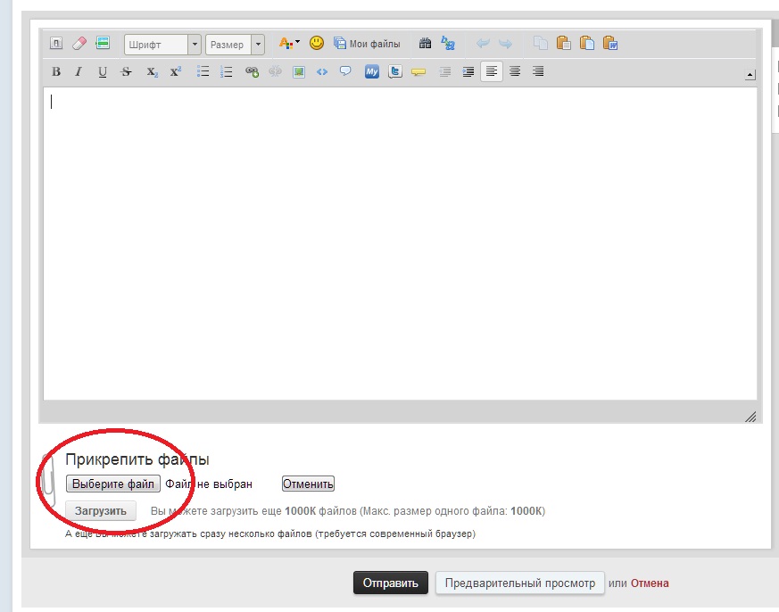
Task: Click inside the message text area
Action: [400, 241]
